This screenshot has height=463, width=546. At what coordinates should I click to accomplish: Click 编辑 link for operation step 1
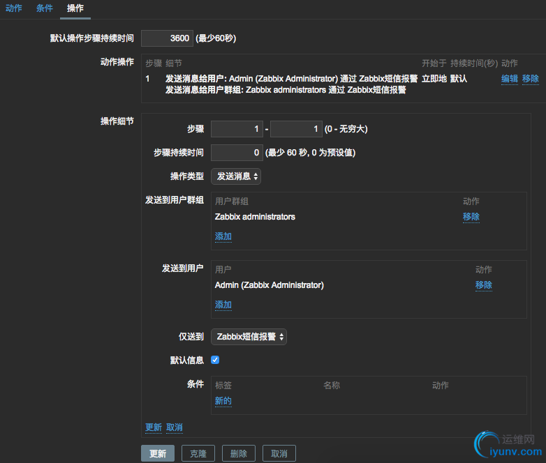[510, 79]
